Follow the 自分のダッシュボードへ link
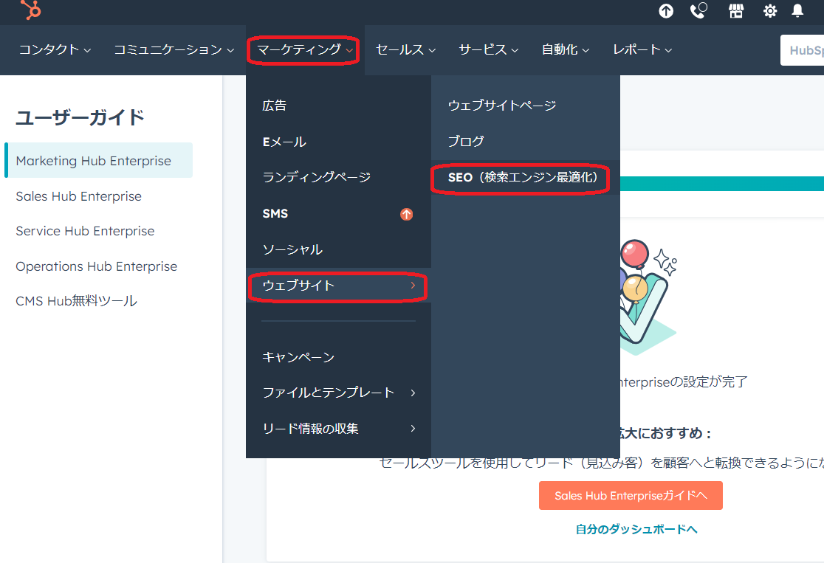Viewport: 824px width, 563px height. click(636, 529)
